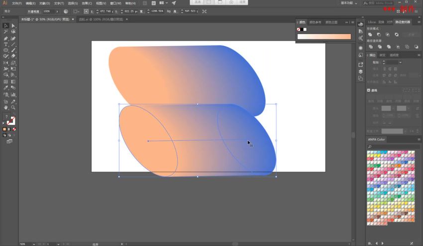Choose the Ellipse shape tool
The width and height of the screenshot is (423, 246).
point(5,50)
